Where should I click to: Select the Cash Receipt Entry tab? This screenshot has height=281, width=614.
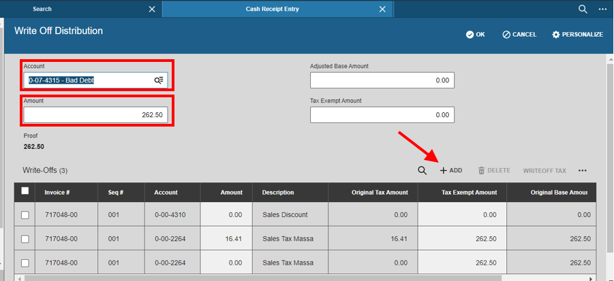click(272, 9)
